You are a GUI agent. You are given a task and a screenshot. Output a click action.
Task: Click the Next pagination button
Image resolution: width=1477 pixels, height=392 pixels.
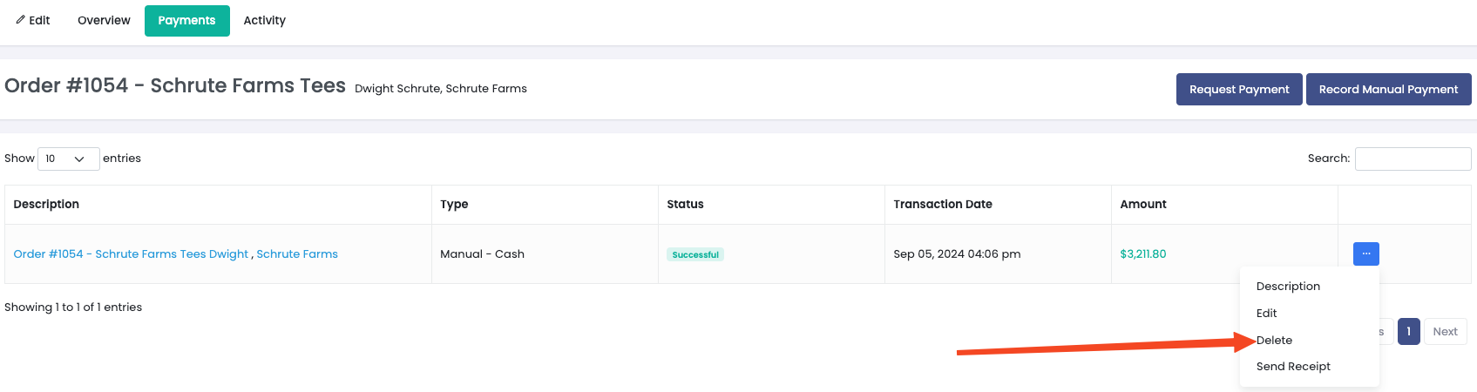pyautogui.click(x=1445, y=332)
